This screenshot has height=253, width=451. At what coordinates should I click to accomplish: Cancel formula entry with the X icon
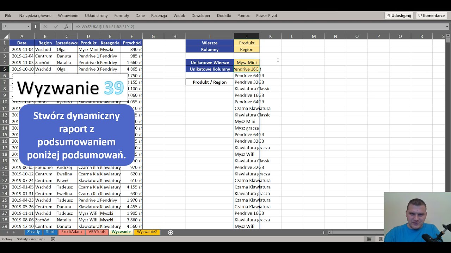click(x=45, y=27)
